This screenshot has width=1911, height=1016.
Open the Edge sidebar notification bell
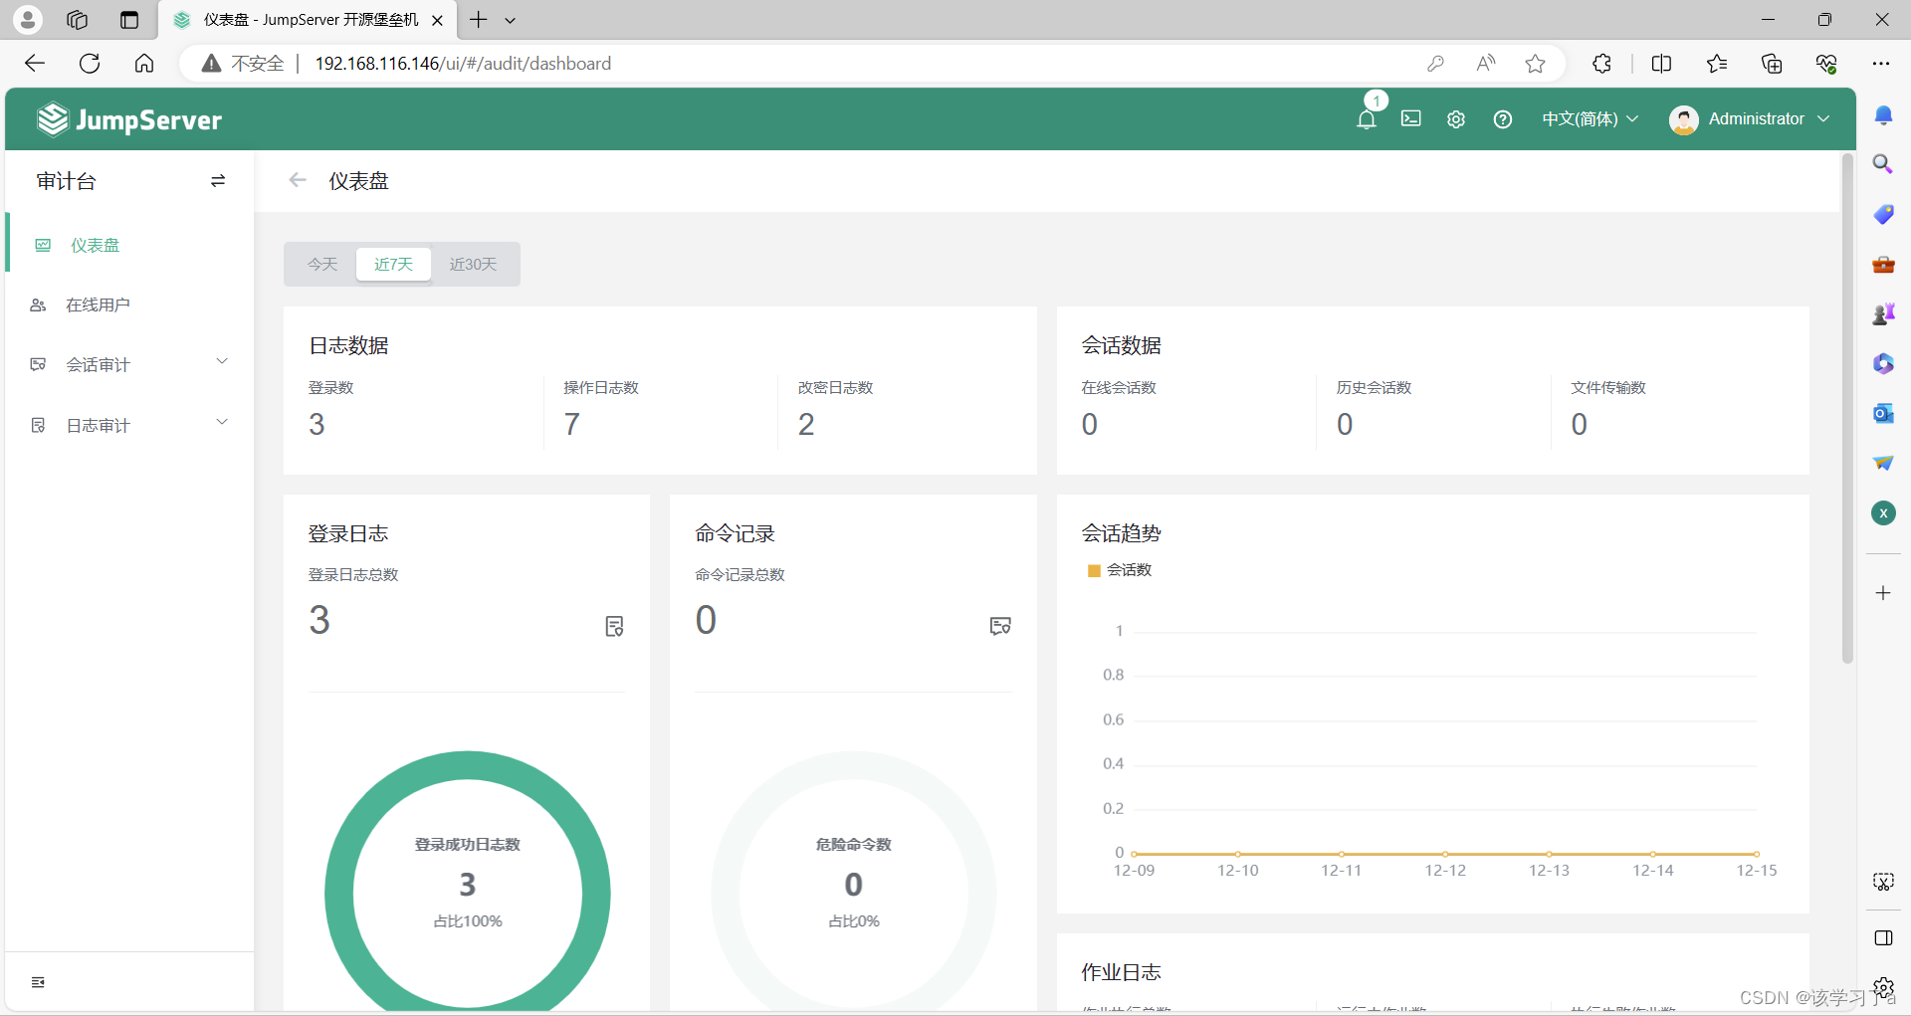coord(1883,115)
